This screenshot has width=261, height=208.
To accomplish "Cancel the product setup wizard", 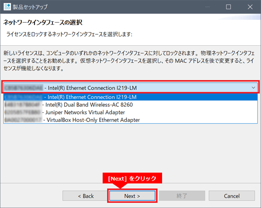I will 232,196.
